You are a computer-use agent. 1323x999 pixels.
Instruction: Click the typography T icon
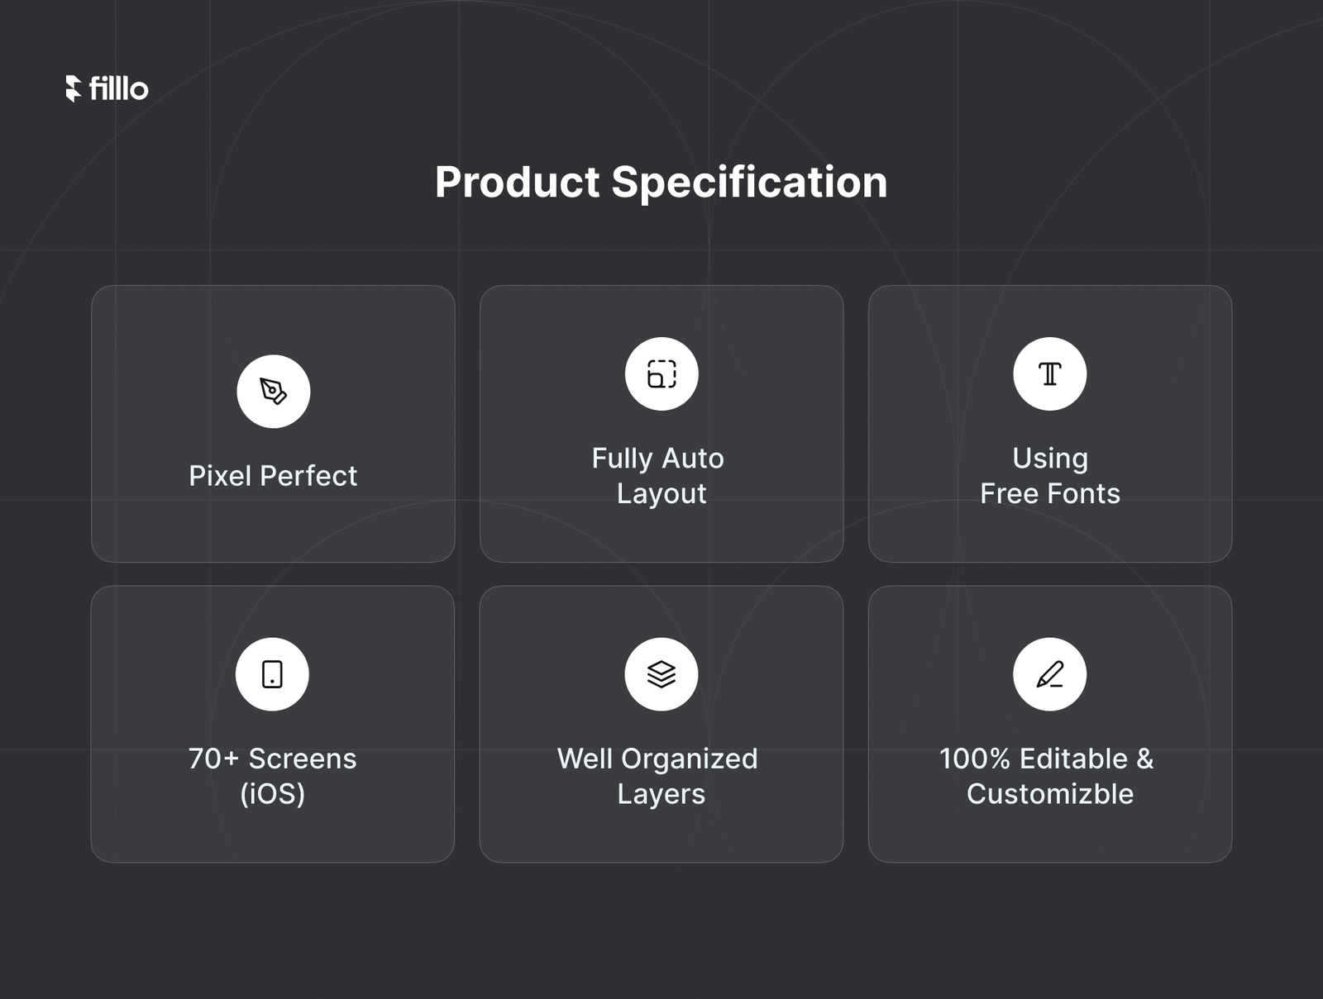(1050, 373)
